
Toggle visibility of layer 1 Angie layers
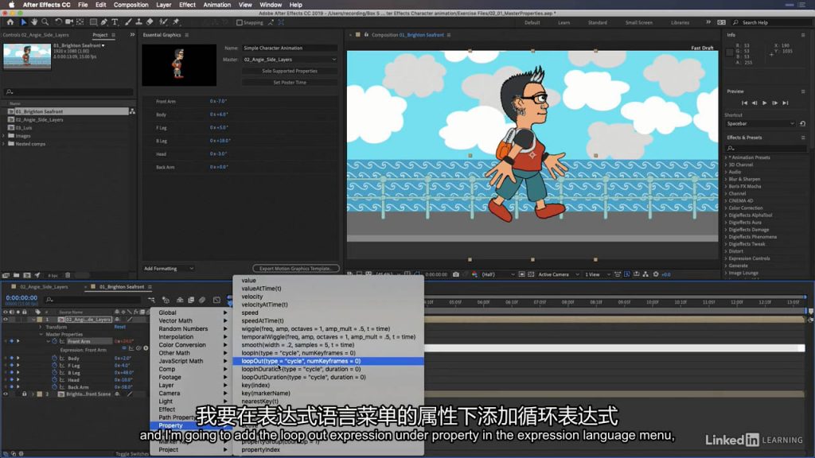(x=6, y=320)
